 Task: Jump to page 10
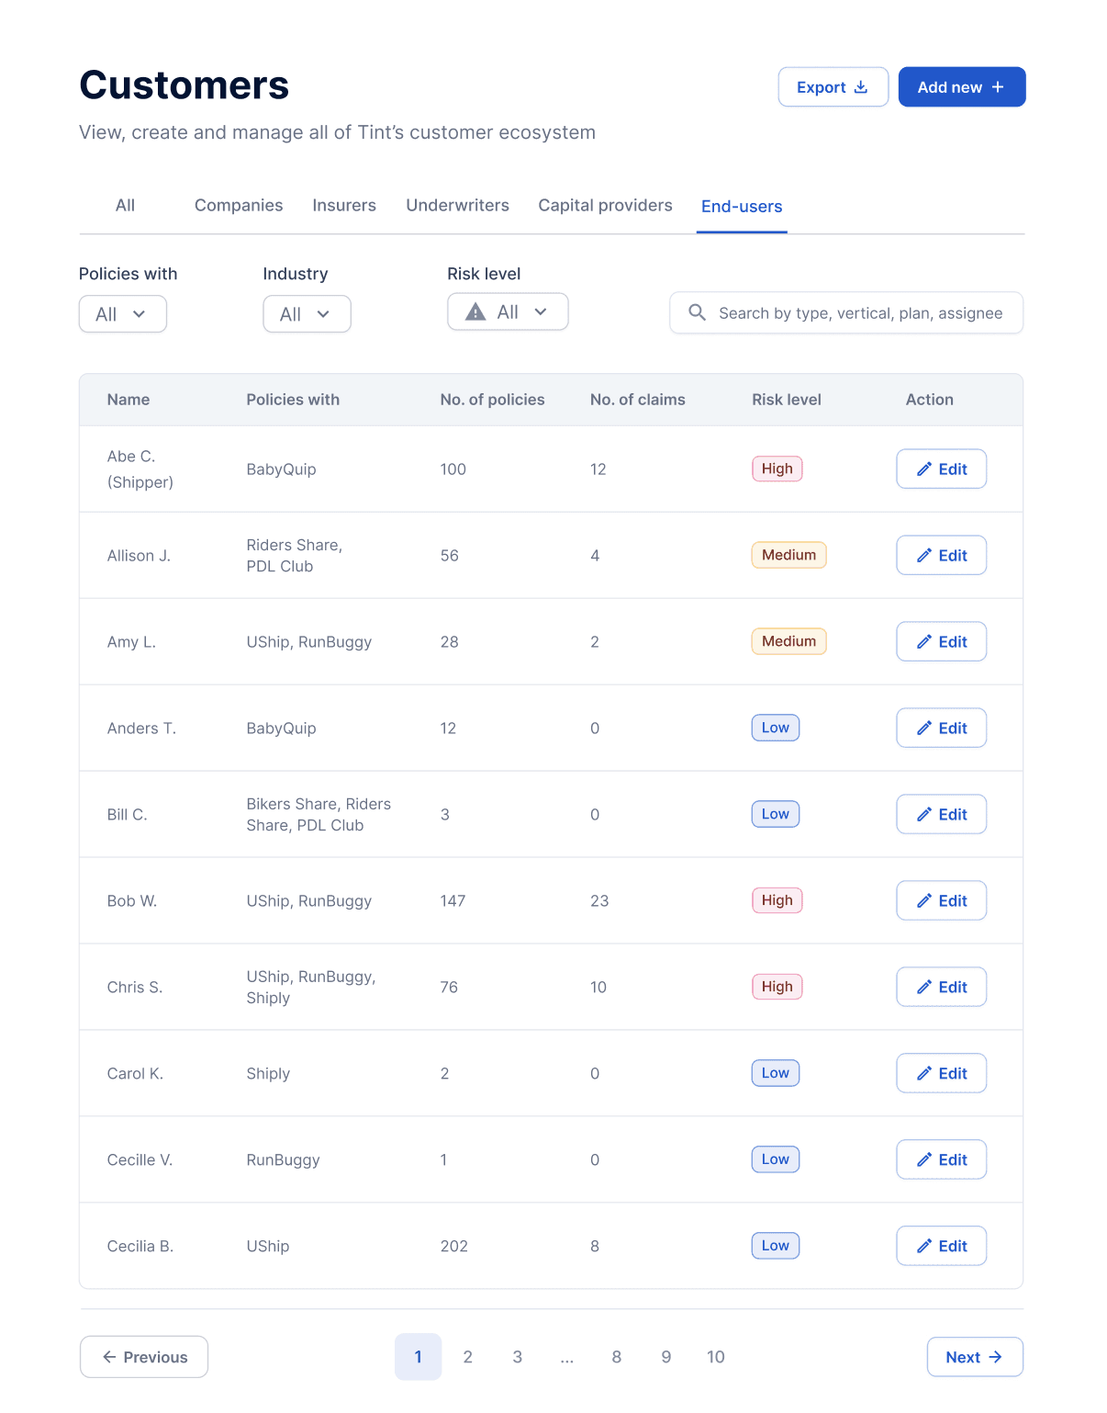coord(716,1357)
